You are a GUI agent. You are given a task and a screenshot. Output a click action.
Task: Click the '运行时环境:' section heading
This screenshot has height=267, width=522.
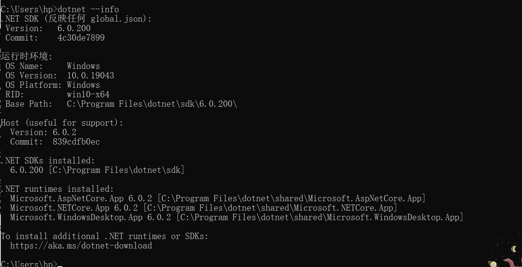point(26,56)
